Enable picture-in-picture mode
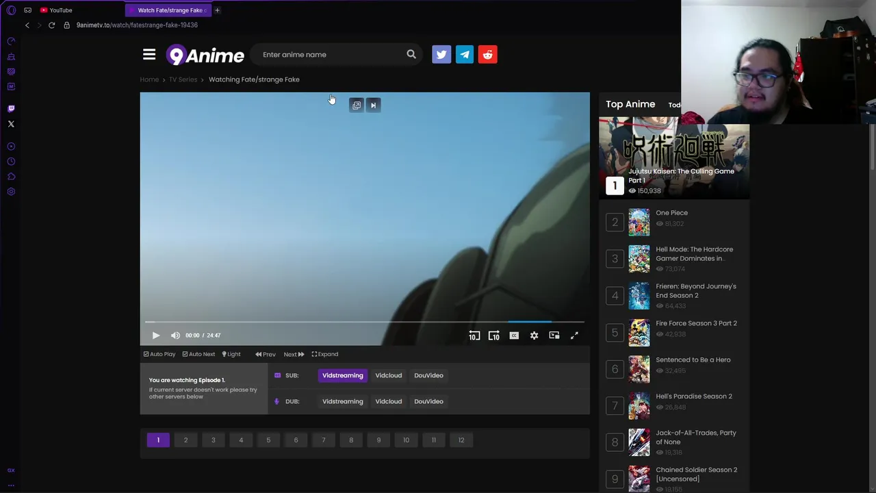Screen dimensions: 876x493 (554, 336)
